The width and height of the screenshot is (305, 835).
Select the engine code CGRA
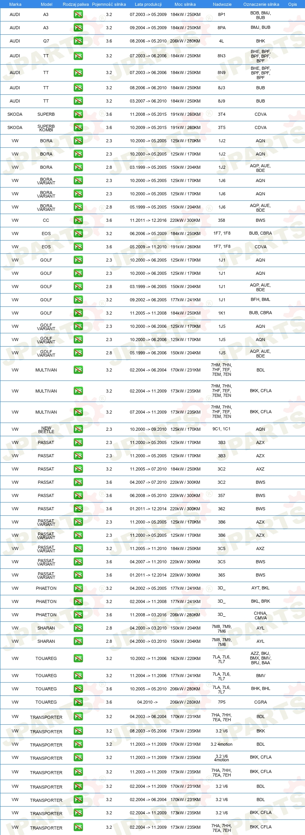pyautogui.click(x=261, y=702)
